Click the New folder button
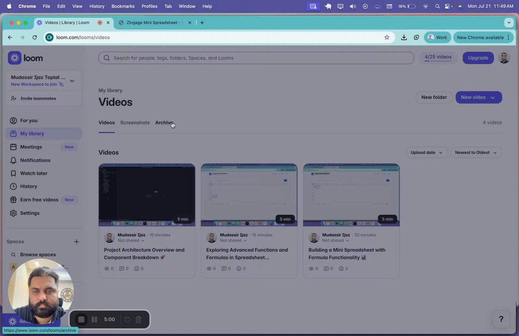This screenshot has height=336, width=519. coord(434,97)
